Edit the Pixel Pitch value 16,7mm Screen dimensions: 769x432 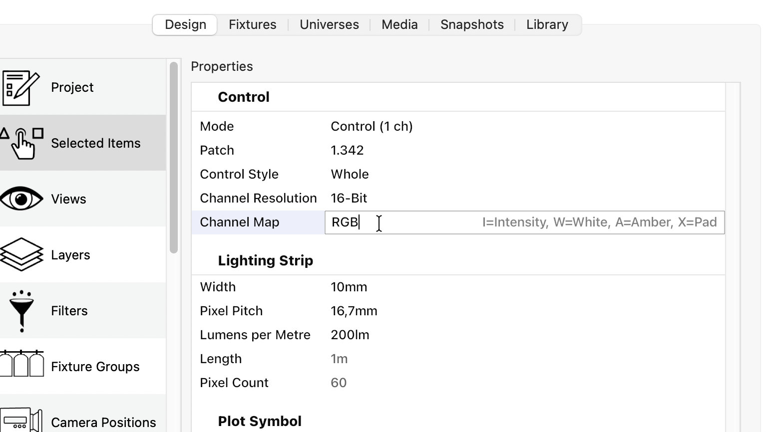[x=354, y=311]
